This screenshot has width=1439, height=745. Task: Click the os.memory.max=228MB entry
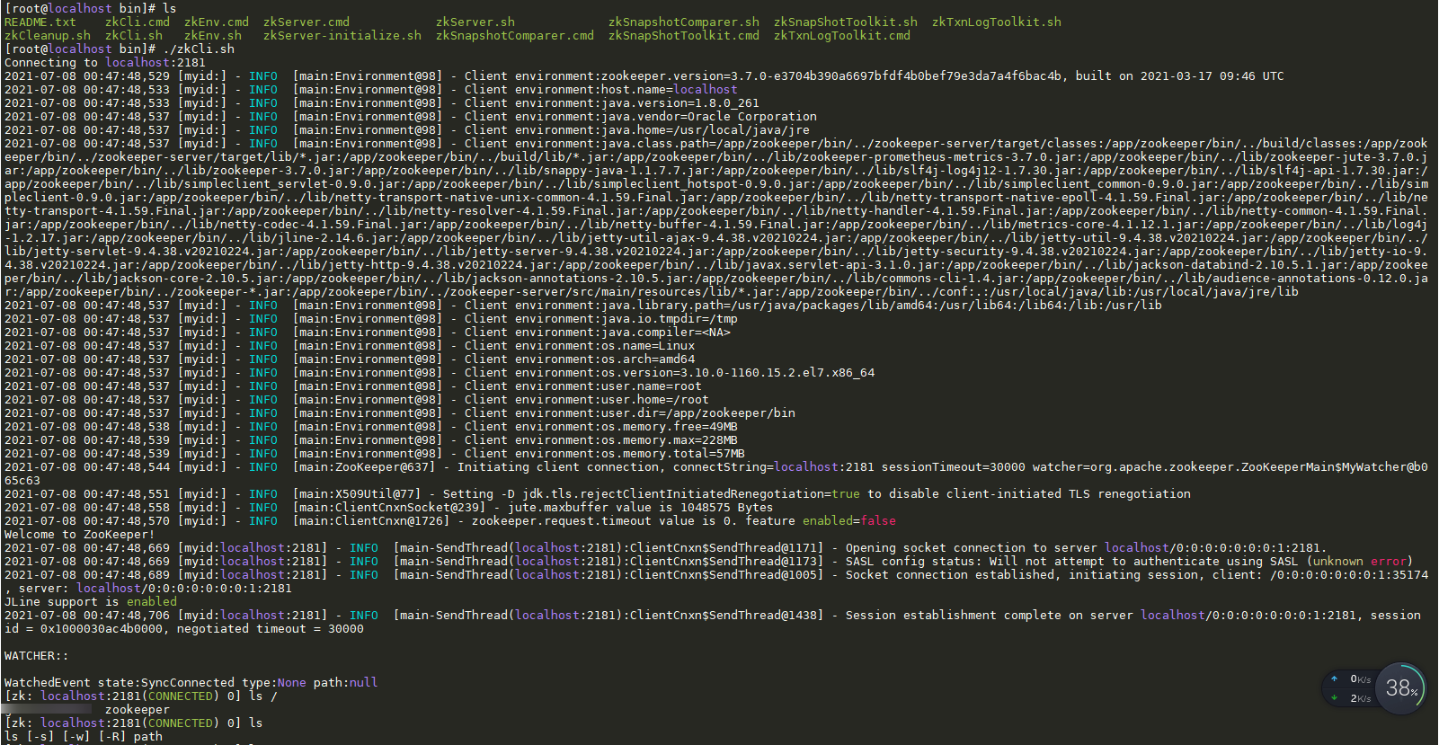670,439
